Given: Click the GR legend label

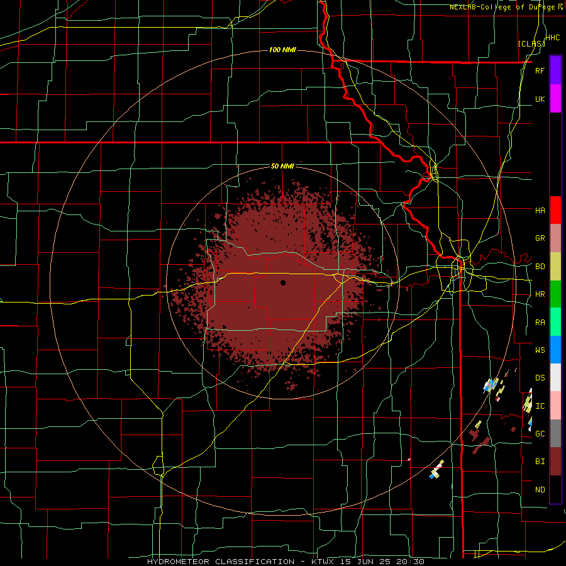Looking at the screenshot, I should click(540, 238).
